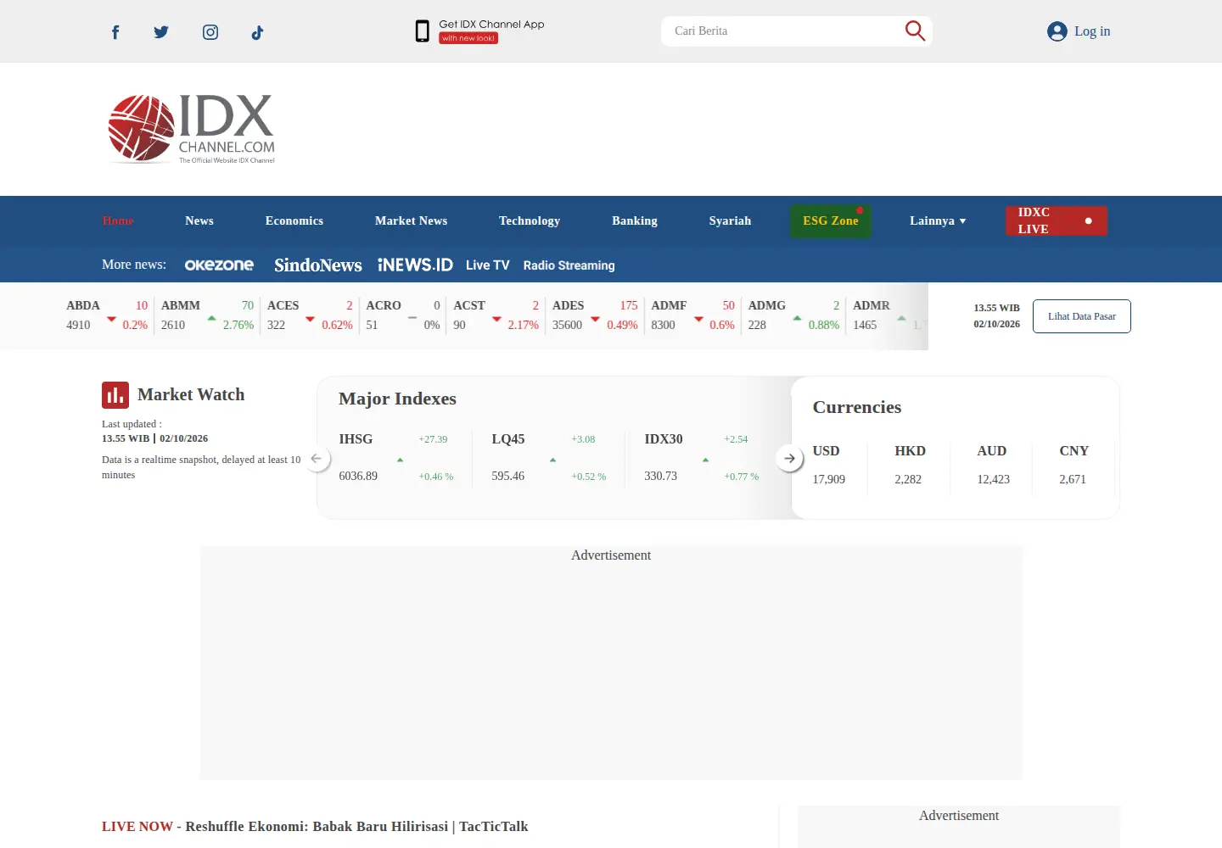Open the Okezone logo link
The height and width of the screenshot is (848, 1222).
219,265
